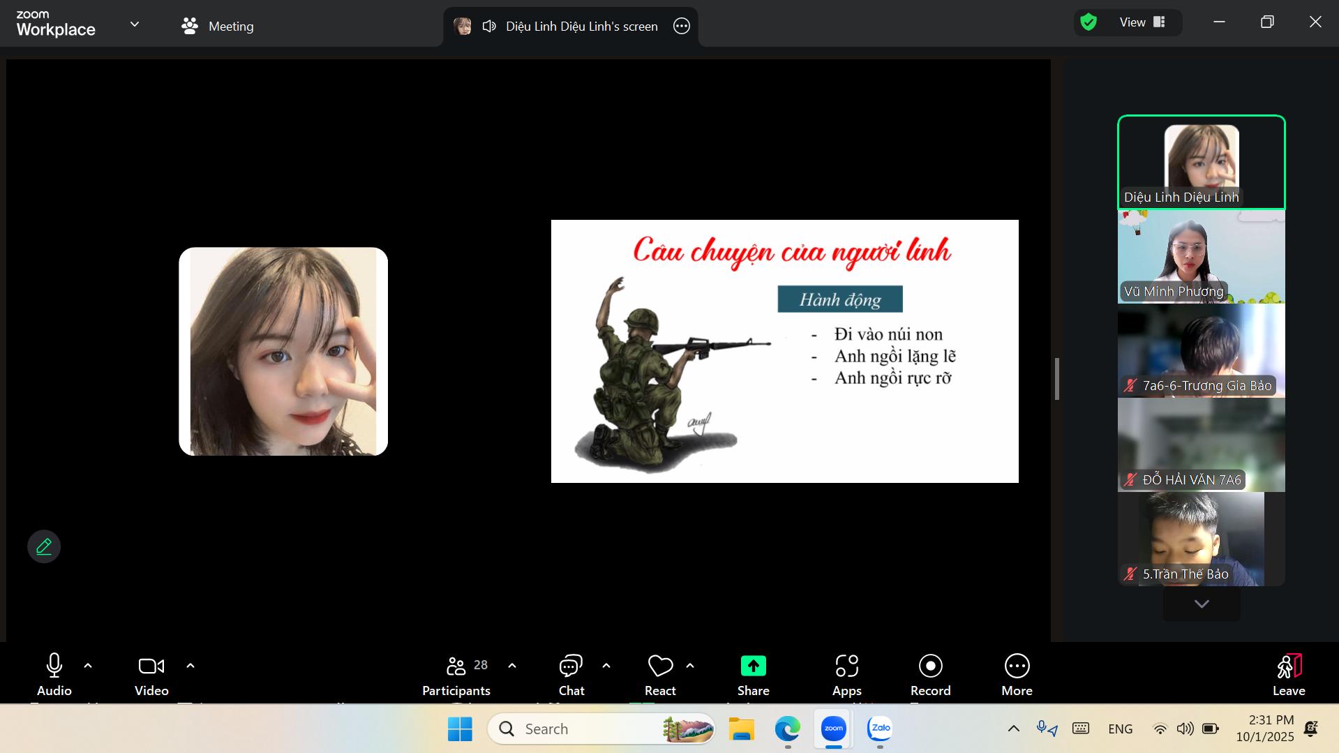Viewport: 1339px width, 753px height.
Task: Click the green annotate pencil icon
Action: 44,546
